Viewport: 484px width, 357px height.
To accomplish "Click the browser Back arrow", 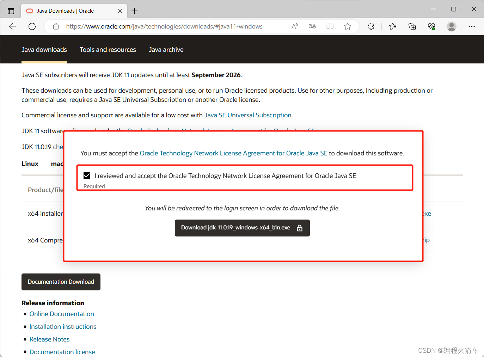I will pyautogui.click(x=13, y=26).
